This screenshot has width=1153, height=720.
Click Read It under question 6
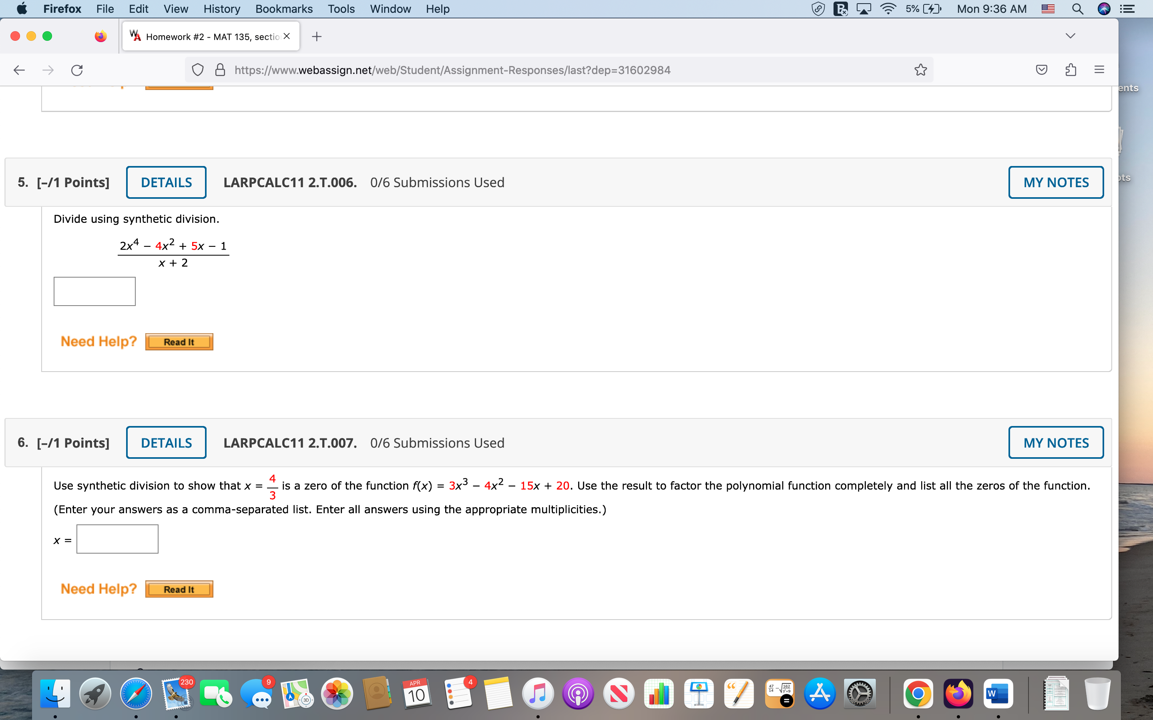[179, 588]
